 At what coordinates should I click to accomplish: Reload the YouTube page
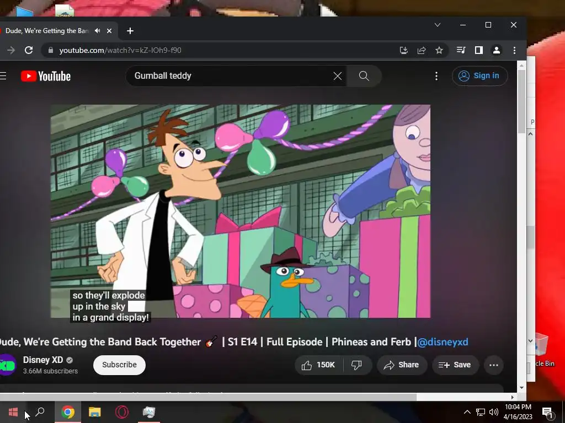[29, 50]
